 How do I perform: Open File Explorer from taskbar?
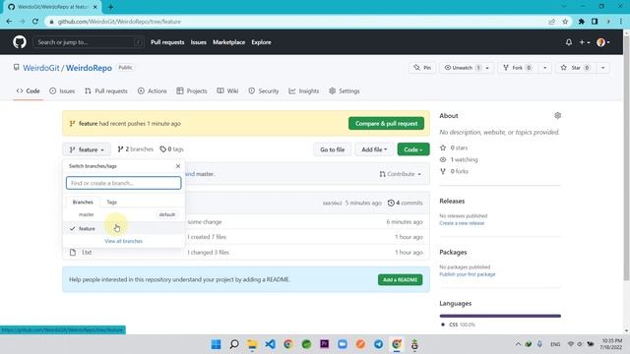click(x=252, y=344)
